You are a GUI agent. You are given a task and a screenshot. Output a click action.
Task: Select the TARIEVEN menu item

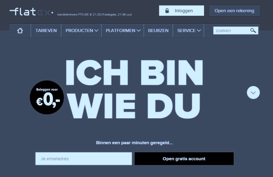[x=46, y=30]
